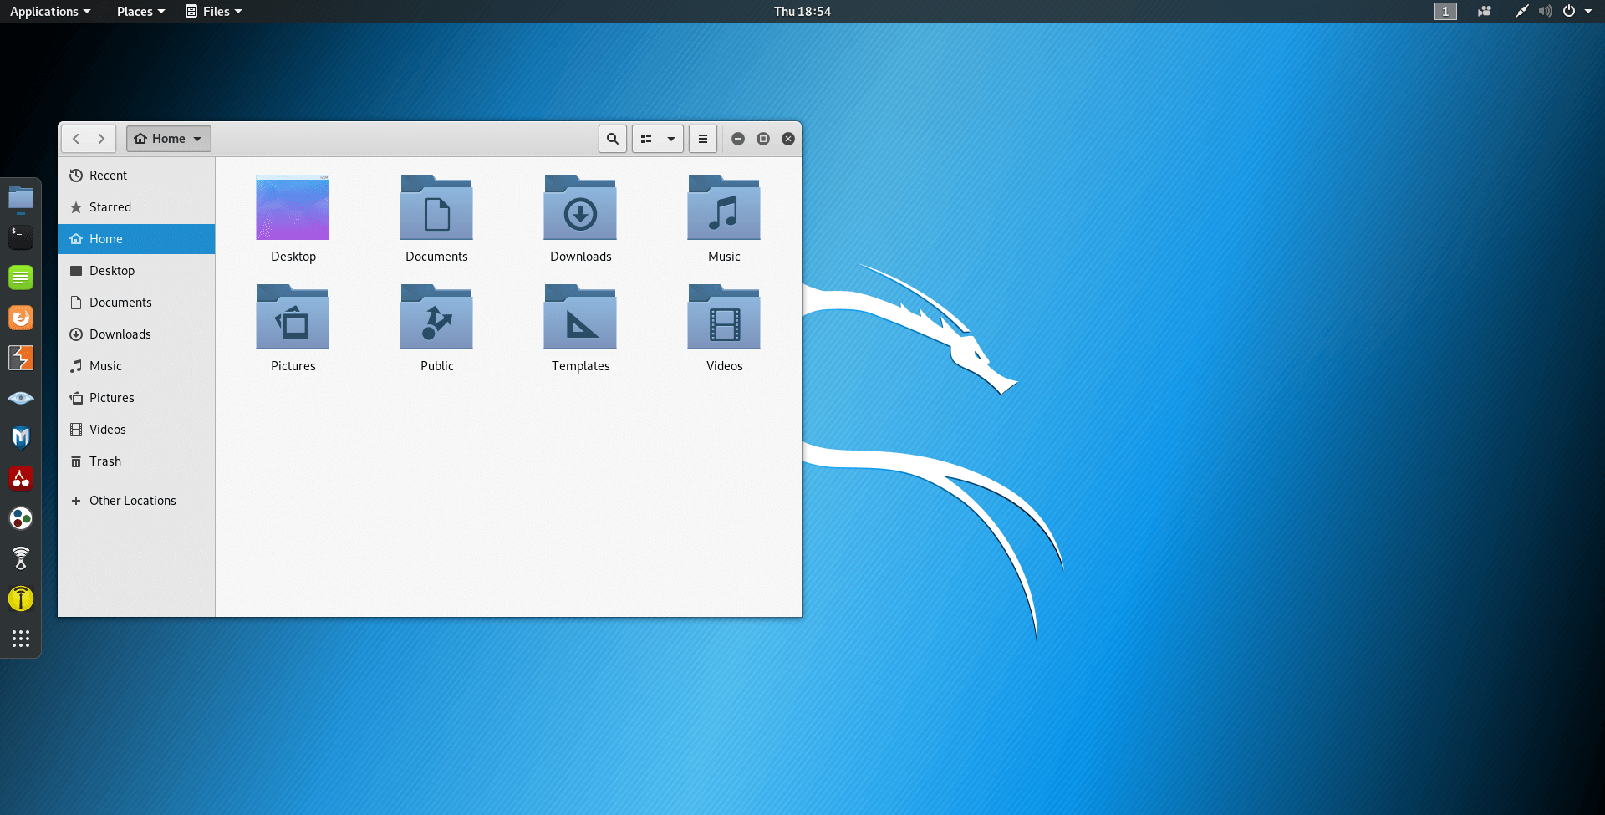Show all applications grid
Image resolution: width=1605 pixels, height=815 pixels.
(21, 639)
